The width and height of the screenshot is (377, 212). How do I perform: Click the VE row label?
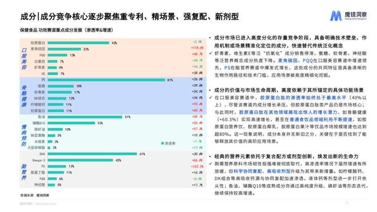point(43,73)
